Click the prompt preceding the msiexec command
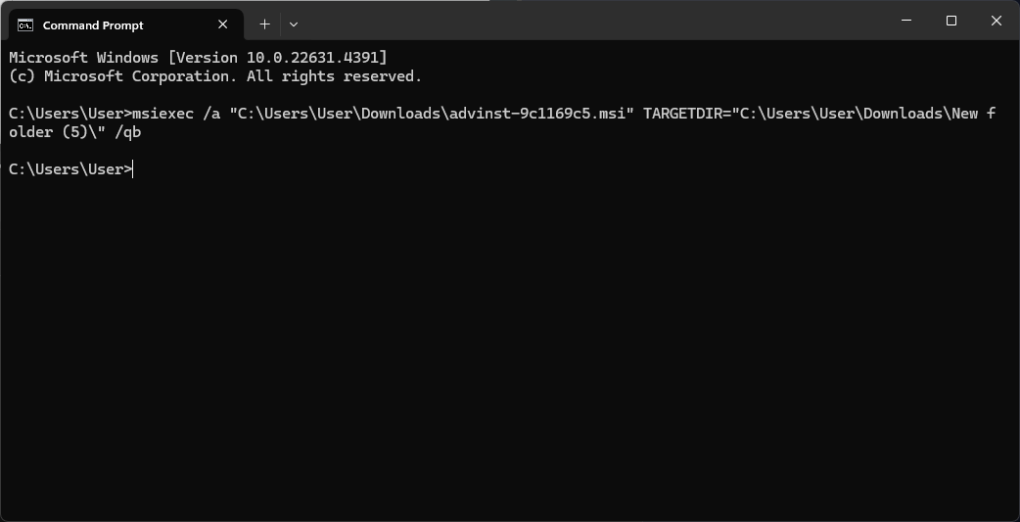This screenshot has height=522, width=1020. point(70,114)
